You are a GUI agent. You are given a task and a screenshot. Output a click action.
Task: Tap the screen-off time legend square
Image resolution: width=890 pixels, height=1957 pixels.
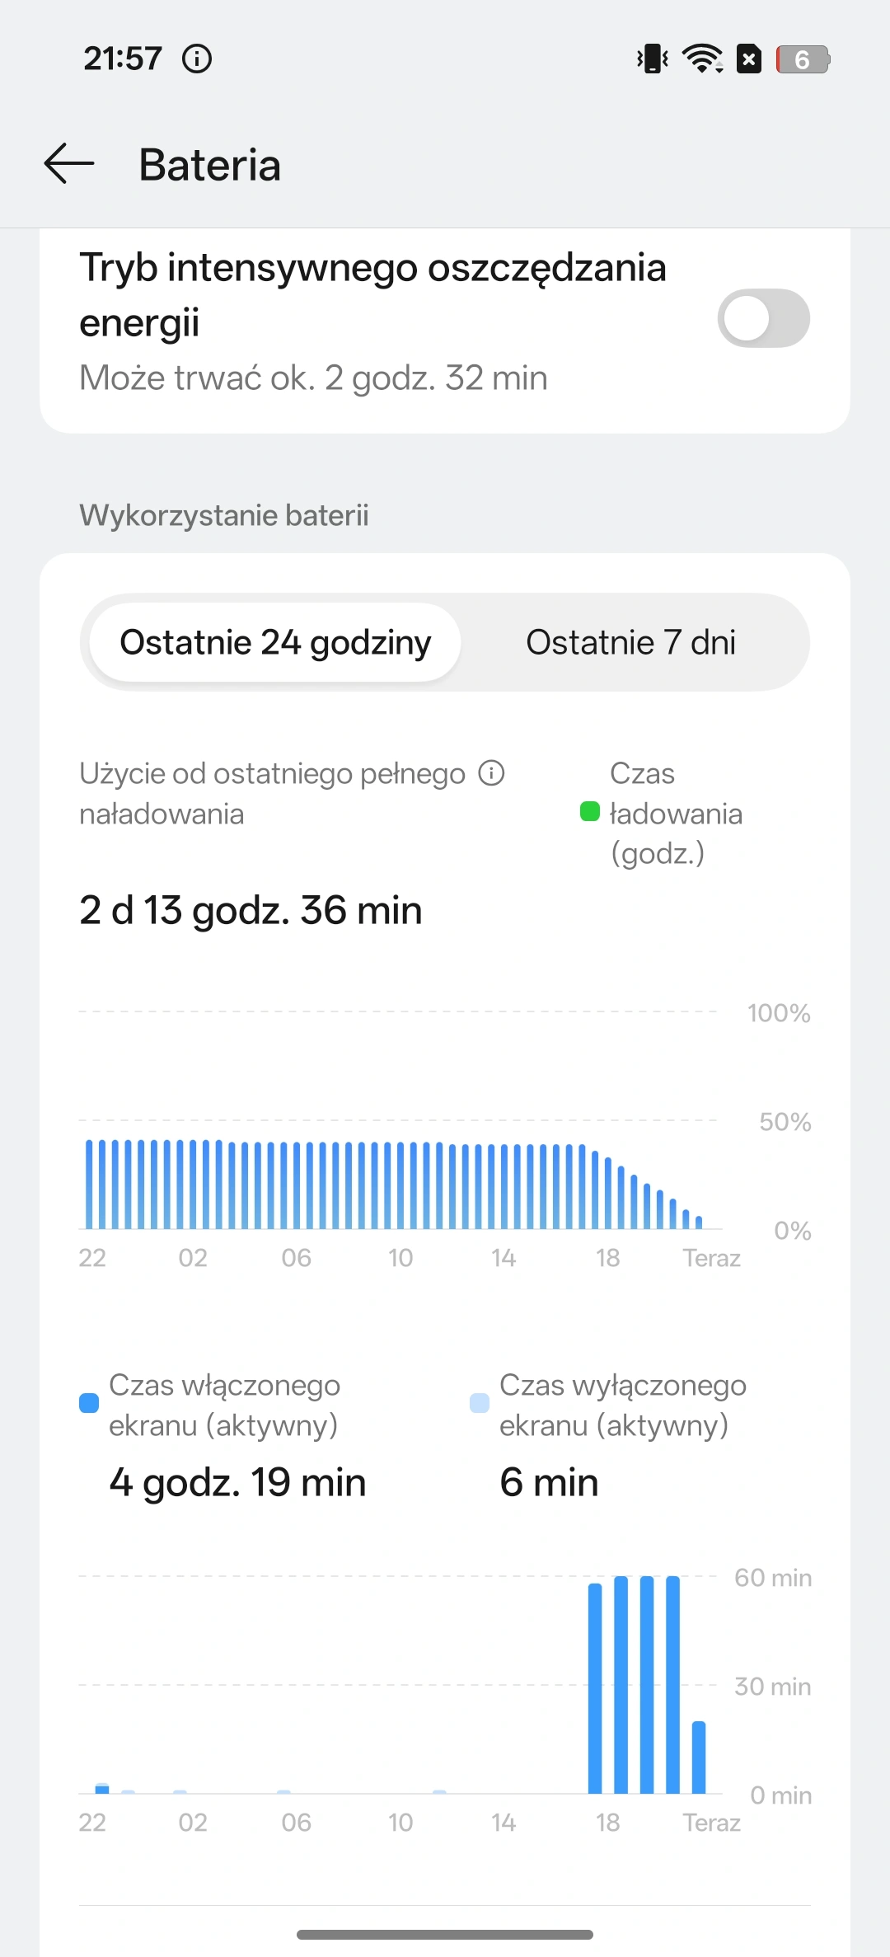480,1403
